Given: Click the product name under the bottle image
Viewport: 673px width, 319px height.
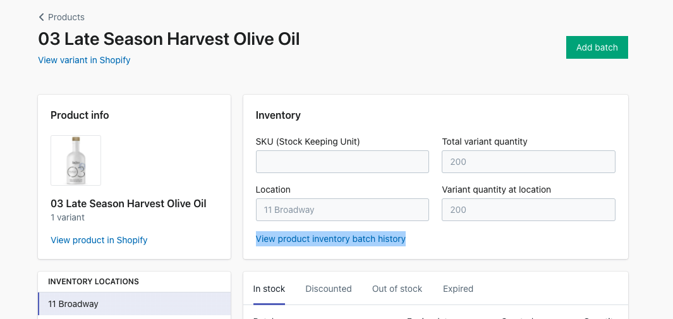Looking at the screenshot, I should click(x=128, y=203).
